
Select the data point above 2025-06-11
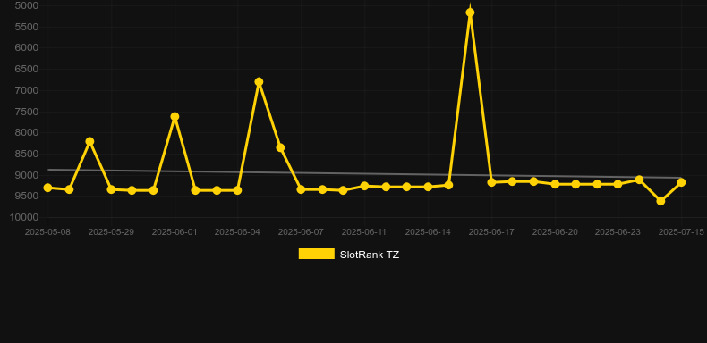pyautogui.click(x=364, y=186)
